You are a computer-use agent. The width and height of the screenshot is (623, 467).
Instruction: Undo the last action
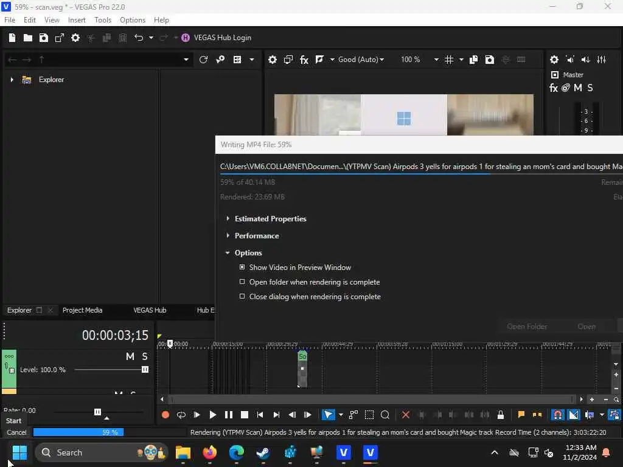pos(139,38)
